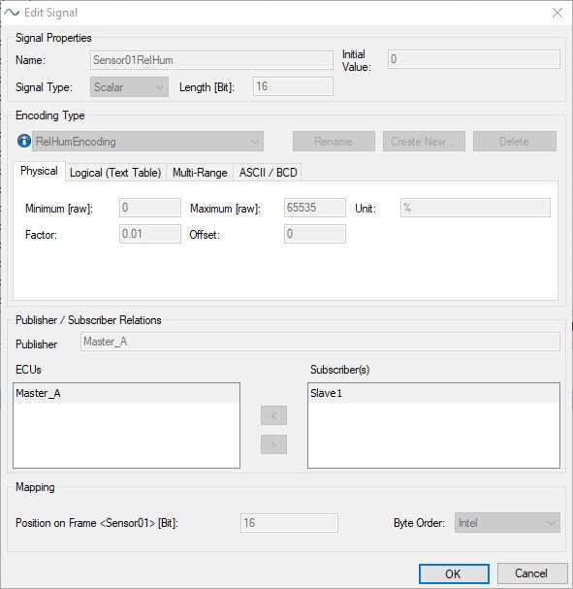Click the Create New encoding button

coord(424,142)
